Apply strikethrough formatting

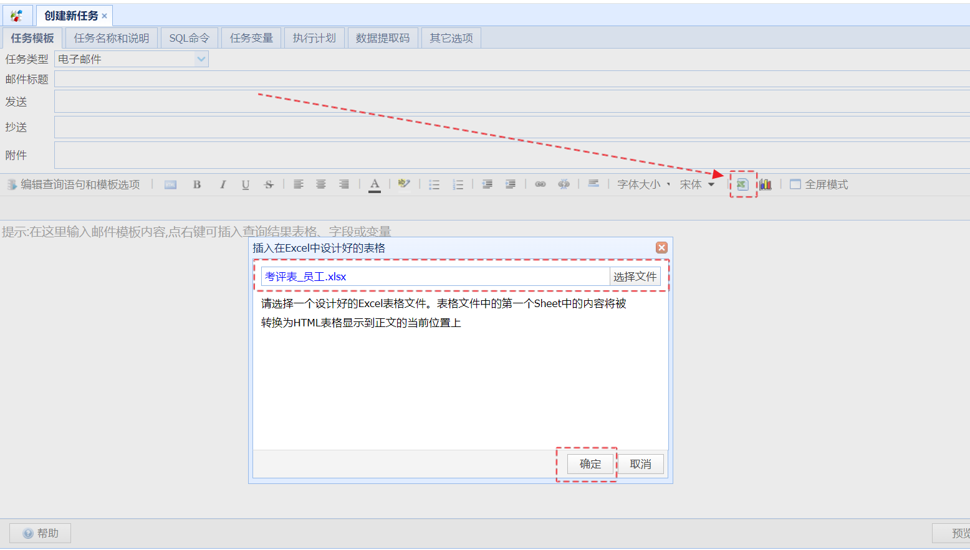(269, 184)
